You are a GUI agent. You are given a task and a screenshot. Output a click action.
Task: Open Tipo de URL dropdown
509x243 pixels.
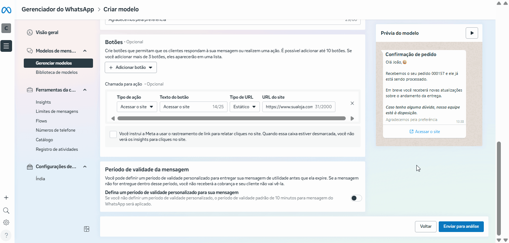[x=245, y=107]
